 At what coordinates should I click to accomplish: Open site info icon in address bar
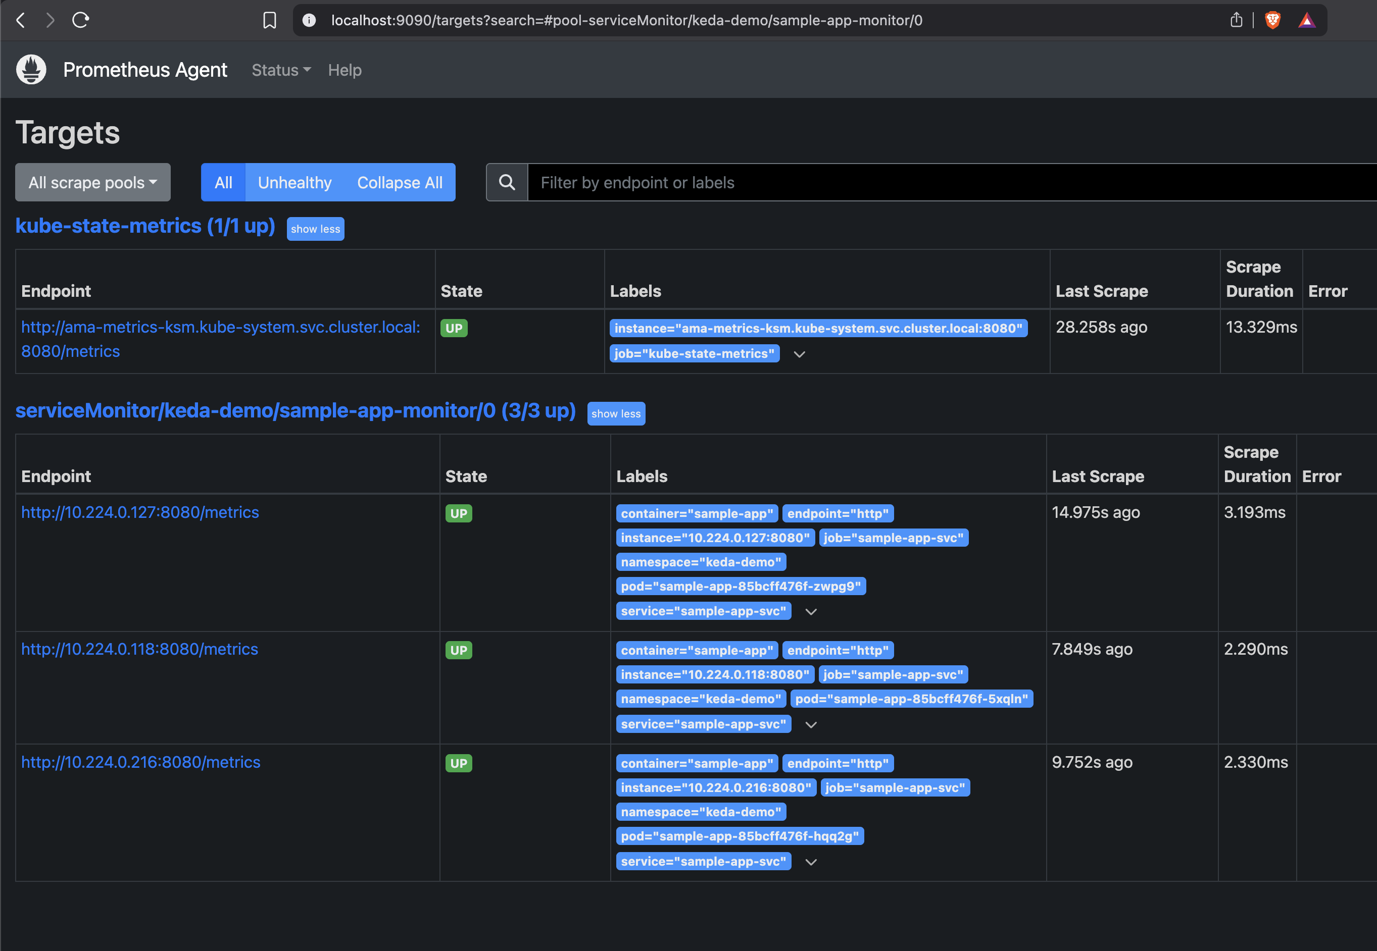(309, 20)
